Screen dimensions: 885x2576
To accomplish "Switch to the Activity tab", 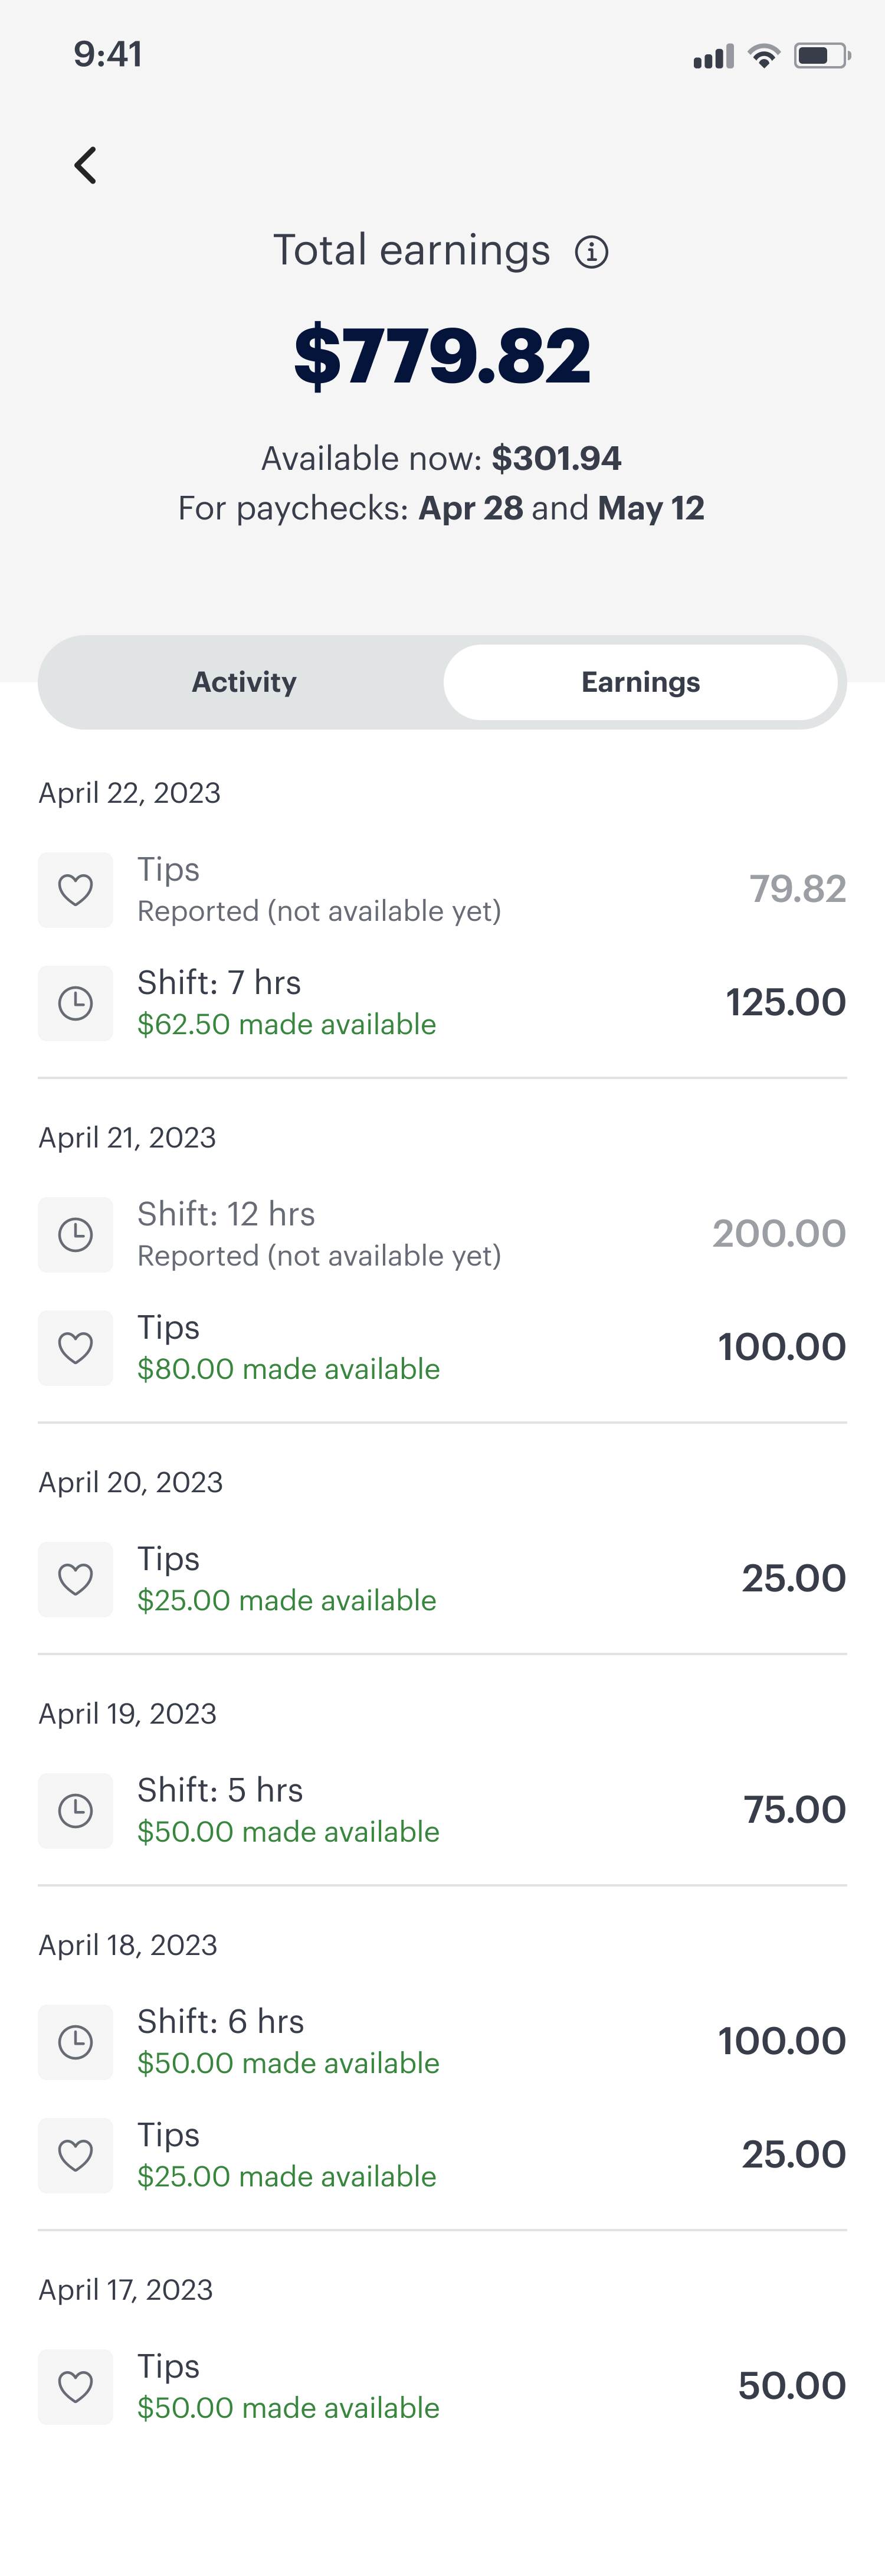I will tap(244, 682).
